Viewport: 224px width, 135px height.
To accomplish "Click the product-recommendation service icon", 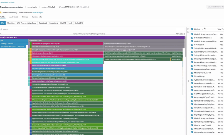I will pyautogui.click(x=1, y=7).
